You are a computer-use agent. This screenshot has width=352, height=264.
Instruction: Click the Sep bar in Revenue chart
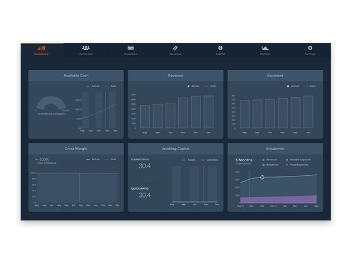point(158,116)
